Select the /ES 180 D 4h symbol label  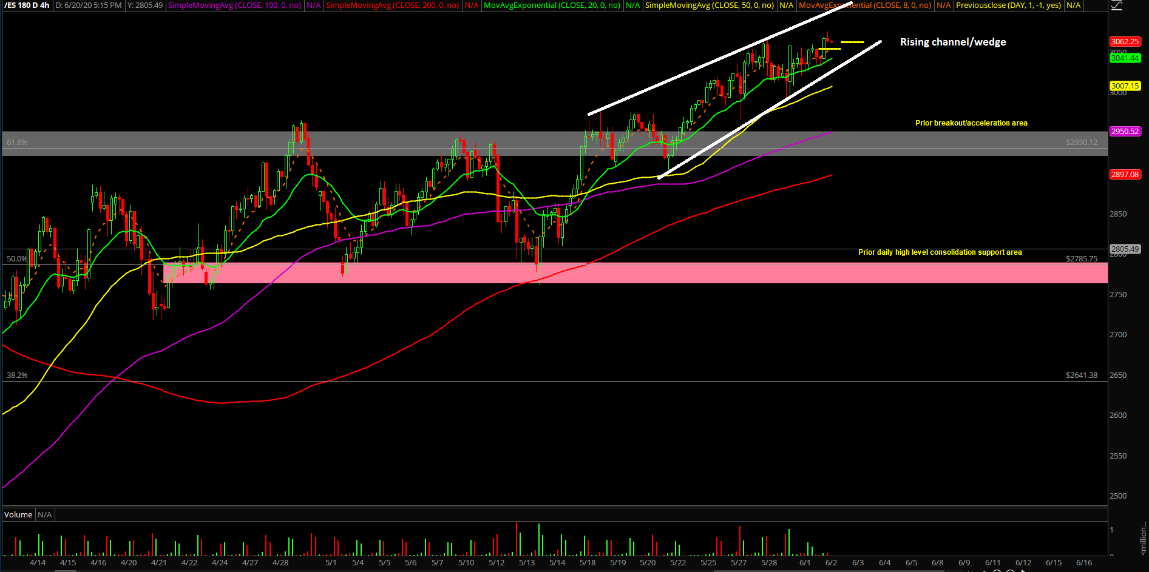[x=27, y=5]
